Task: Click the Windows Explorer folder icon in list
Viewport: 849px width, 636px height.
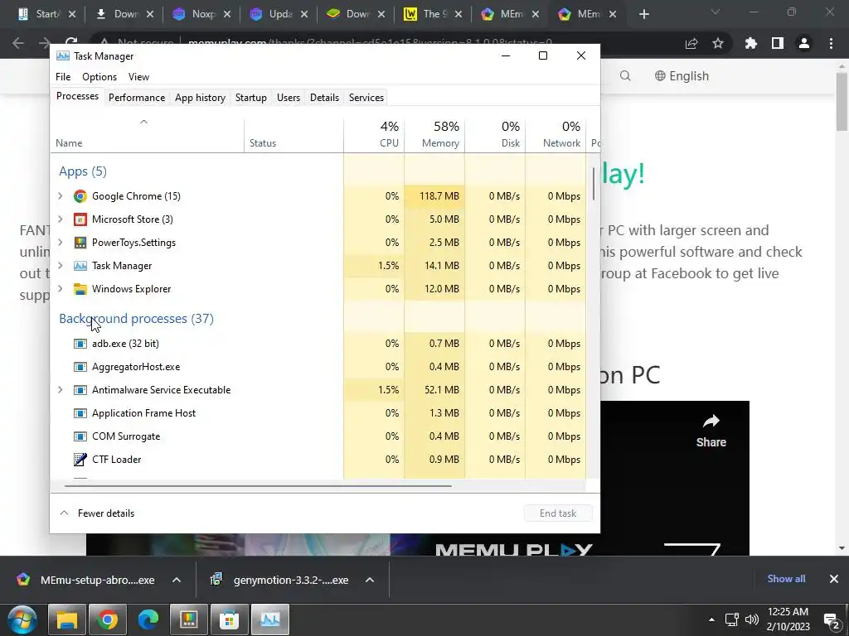Action: 80,289
